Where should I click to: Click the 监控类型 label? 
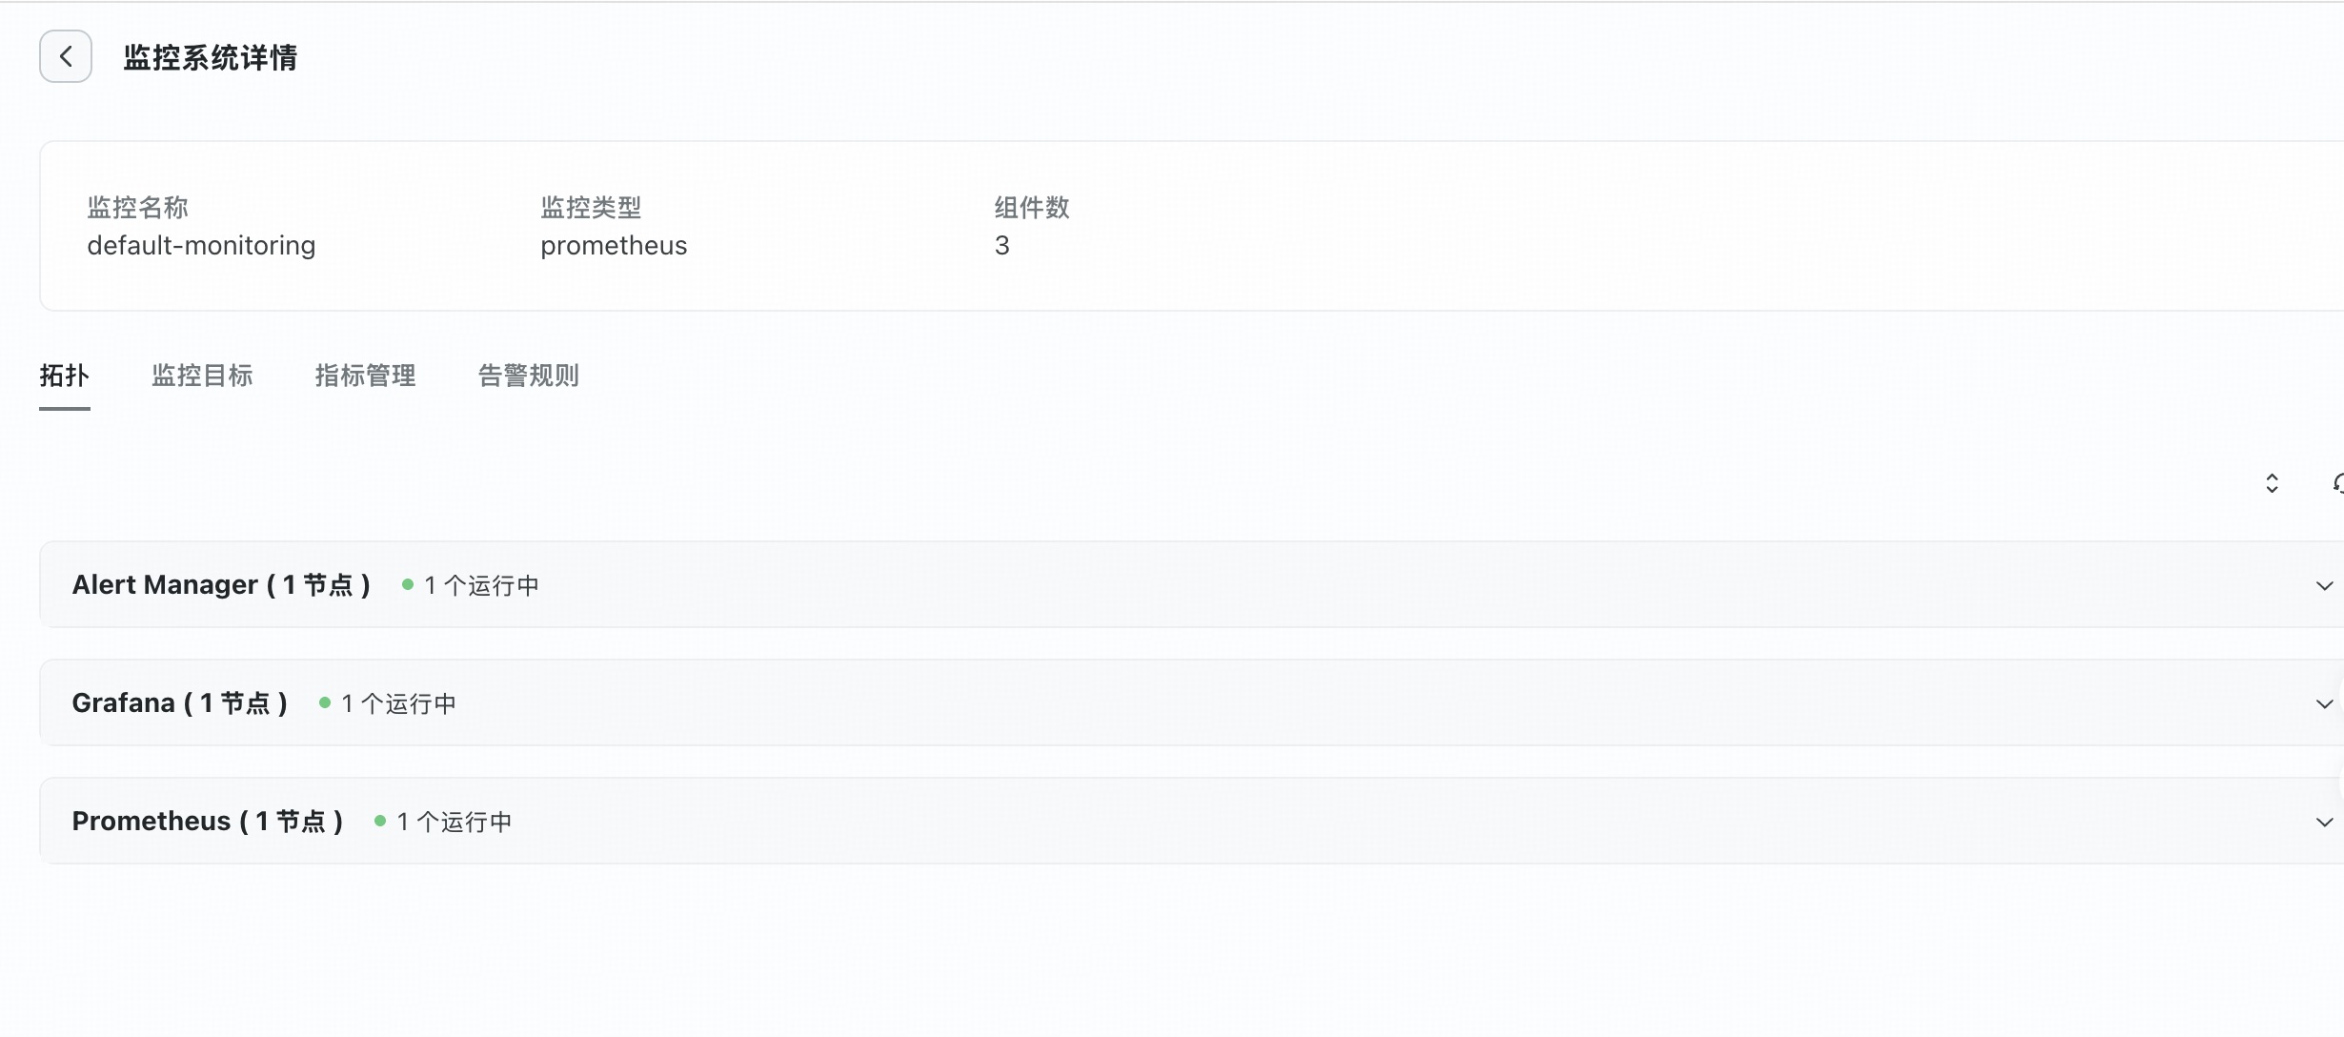point(591,208)
